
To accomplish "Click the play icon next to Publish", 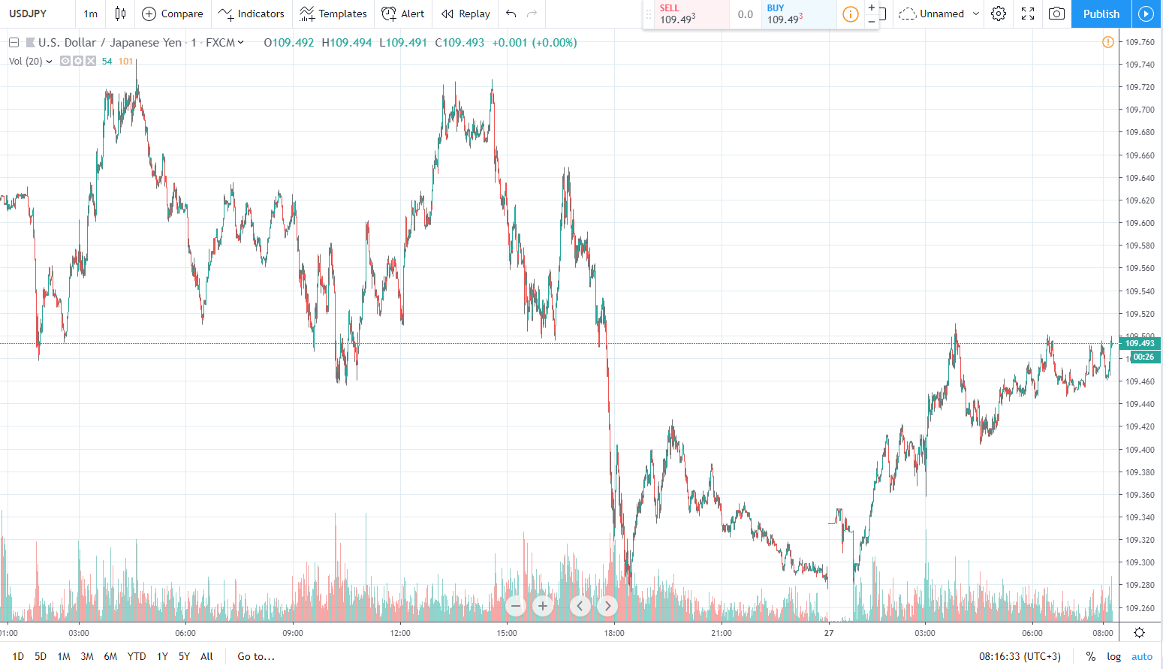I will point(1146,14).
